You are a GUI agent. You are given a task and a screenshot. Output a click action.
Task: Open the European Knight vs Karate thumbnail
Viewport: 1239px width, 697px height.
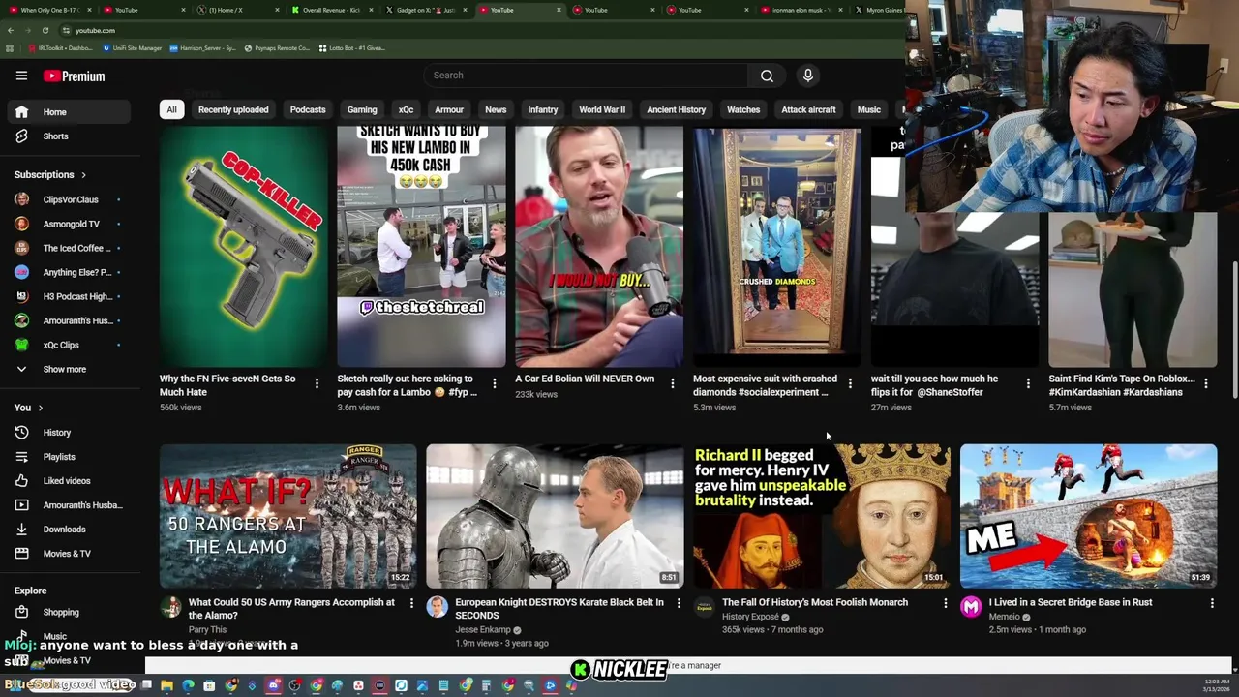click(555, 516)
